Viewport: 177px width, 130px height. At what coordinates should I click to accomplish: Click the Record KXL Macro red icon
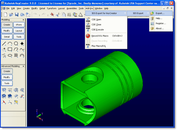tap(88, 36)
